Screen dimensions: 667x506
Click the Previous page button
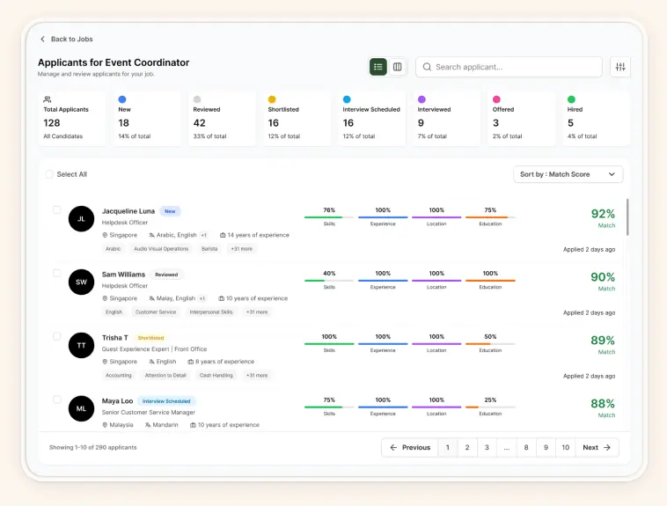[x=410, y=447]
